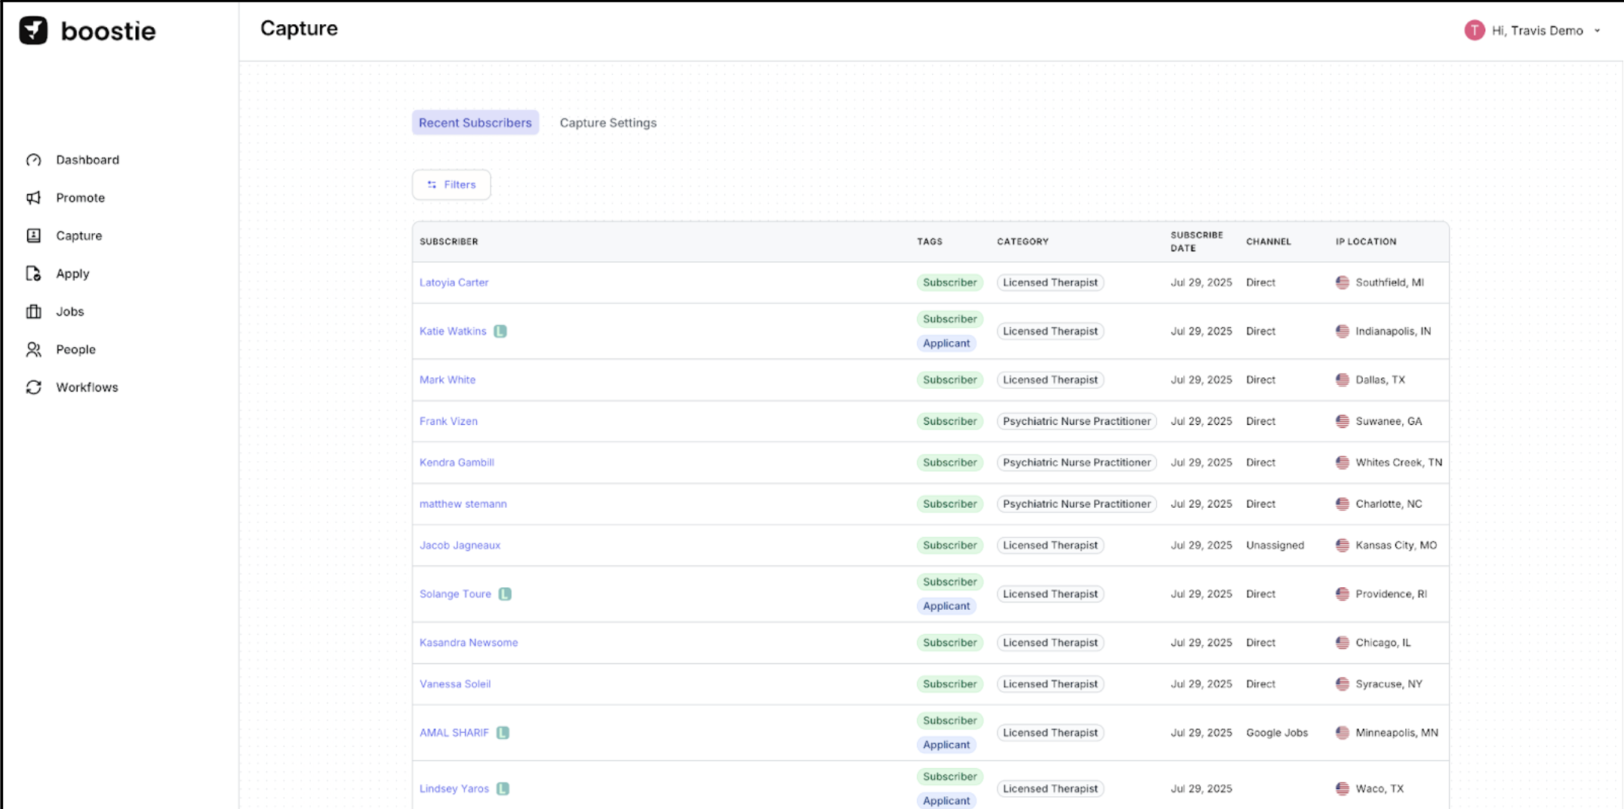Click the Jobs briefcase icon
The height and width of the screenshot is (809, 1624).
click(34, 312)
